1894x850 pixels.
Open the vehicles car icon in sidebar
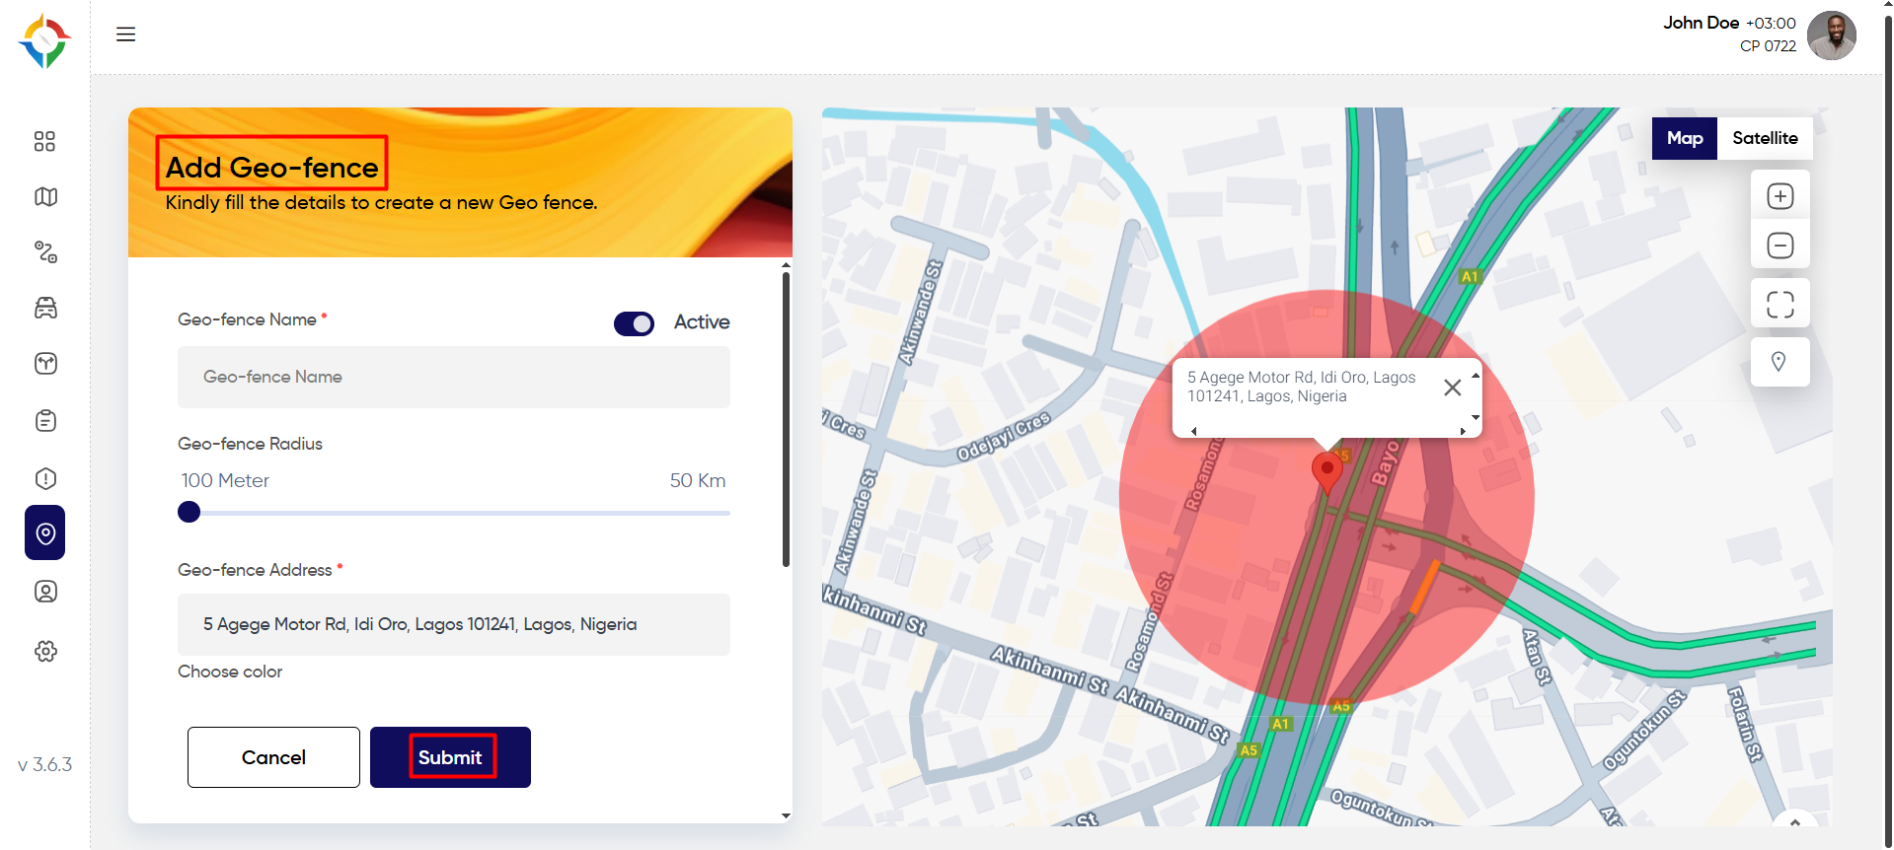[x=45, y=308]
